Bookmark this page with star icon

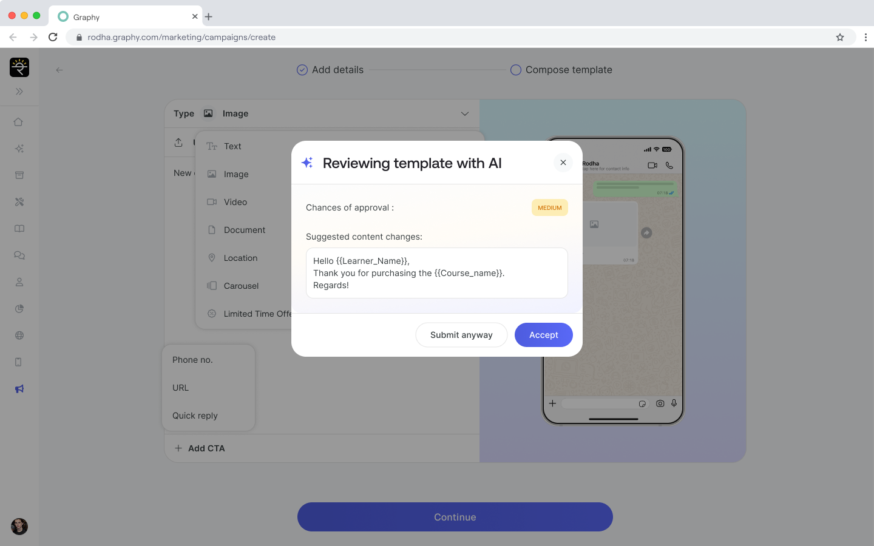coord(840,37)
